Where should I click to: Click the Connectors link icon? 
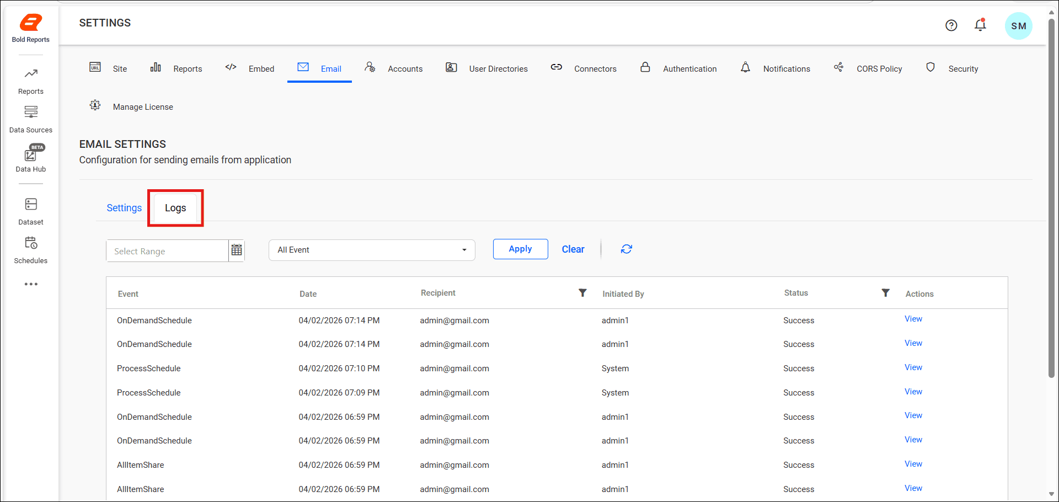click(557, 67)
